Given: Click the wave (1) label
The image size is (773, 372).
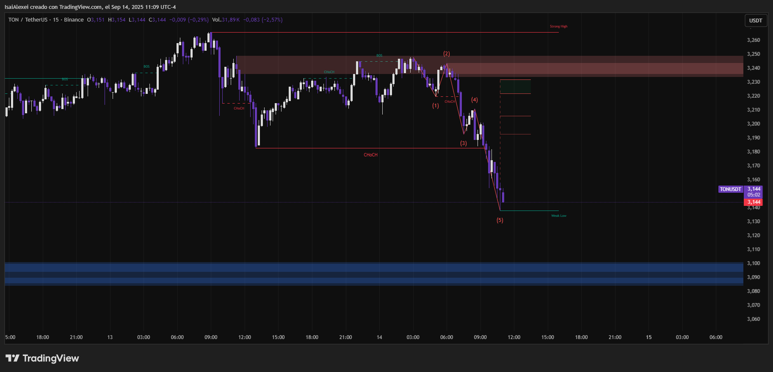Looking at the screenshot, I should click(436, 106).
